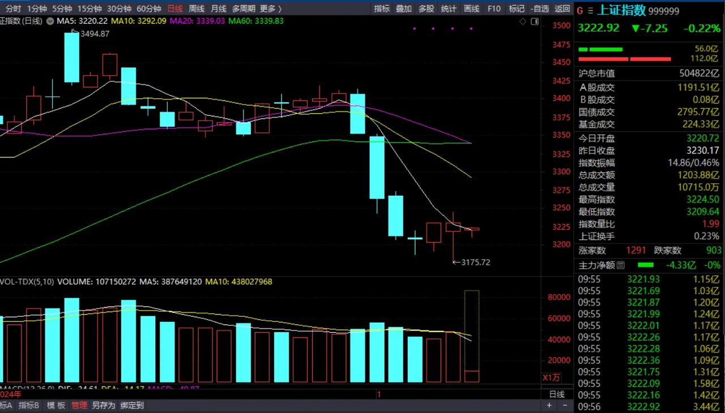Click the 涨家数 1291 count
Screen dimensions: 725x413
click(636, 250)
